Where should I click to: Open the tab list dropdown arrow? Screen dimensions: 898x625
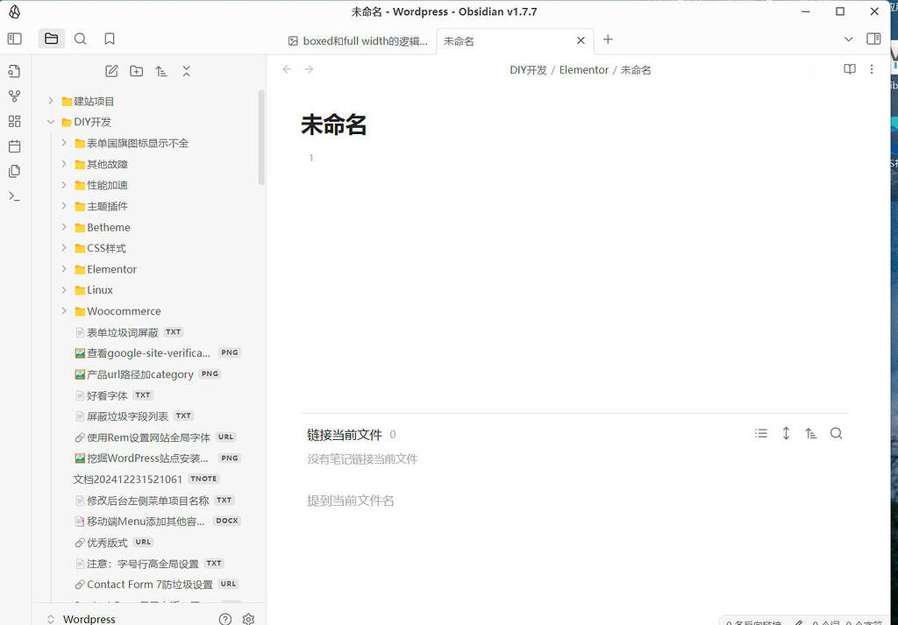[x=848, y=39]
